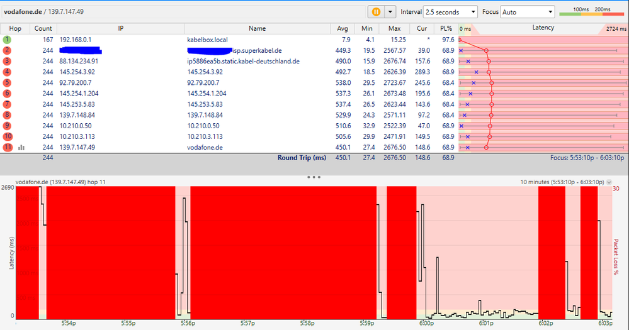629x330 pixels.
Task: Click the Round Trip (ms) summary label
Action: (x=302, y=158)
